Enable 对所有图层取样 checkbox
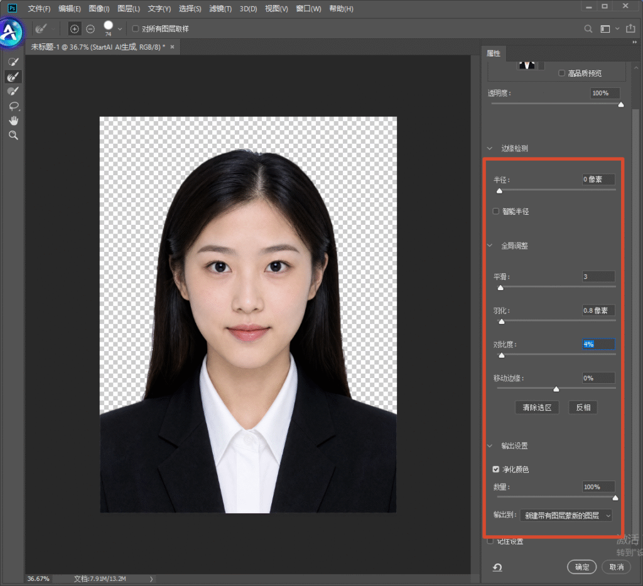The image size is (643, 586). (136, 29)
